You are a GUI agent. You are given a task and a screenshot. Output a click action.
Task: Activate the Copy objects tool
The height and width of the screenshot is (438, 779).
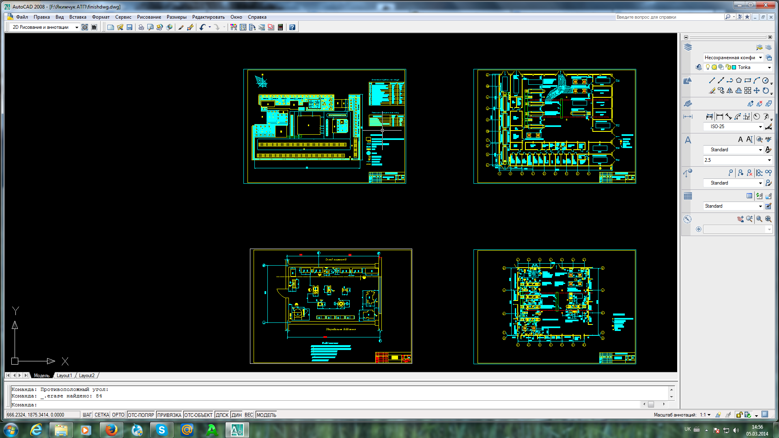[721, 90]
